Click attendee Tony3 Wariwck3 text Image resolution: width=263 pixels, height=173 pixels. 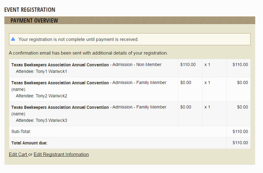click(x=42, y=120)
